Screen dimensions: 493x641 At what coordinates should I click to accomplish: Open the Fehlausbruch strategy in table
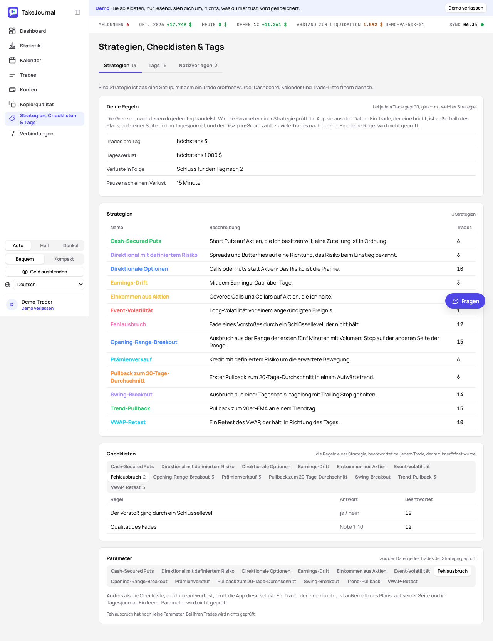pyautogui.click(x=128, y=324)
